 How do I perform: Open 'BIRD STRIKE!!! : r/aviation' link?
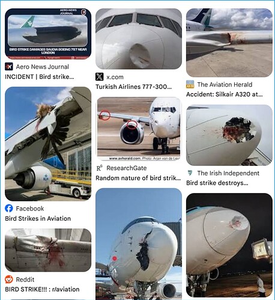[x=42, y=289]
